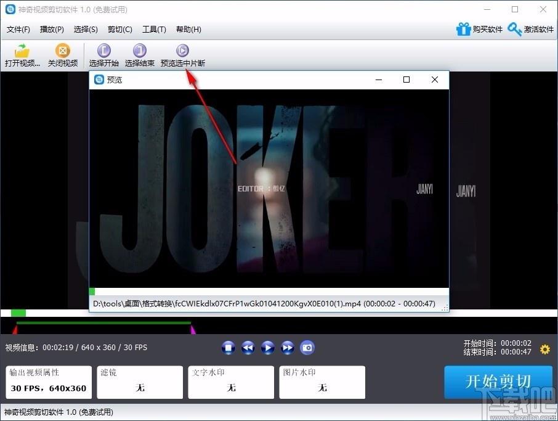Screen dimensions: 558x421
Task: Mark clip start with 选择开始
Action: click(103, 55)
